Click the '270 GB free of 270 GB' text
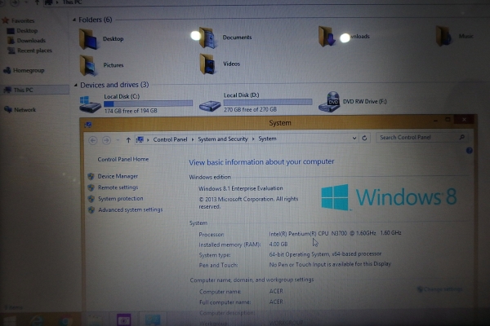Screen dimensions: 490x326 pyautogui.click(x=250, y=109)
